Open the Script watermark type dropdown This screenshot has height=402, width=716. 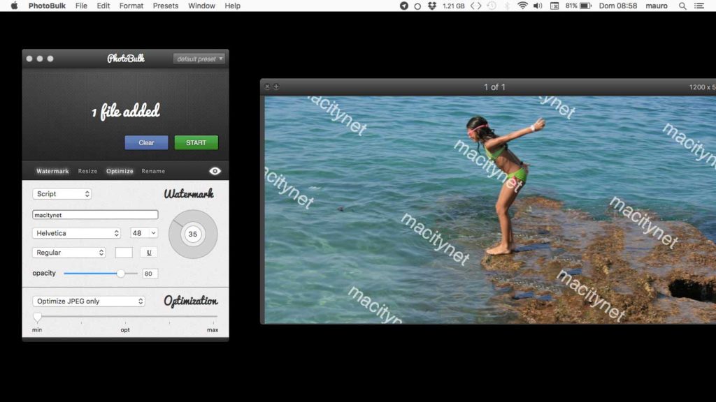tap(62, 194)
